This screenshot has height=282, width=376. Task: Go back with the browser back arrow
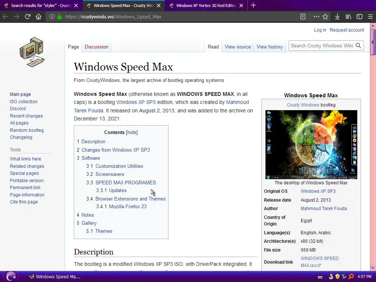point(6,17)
